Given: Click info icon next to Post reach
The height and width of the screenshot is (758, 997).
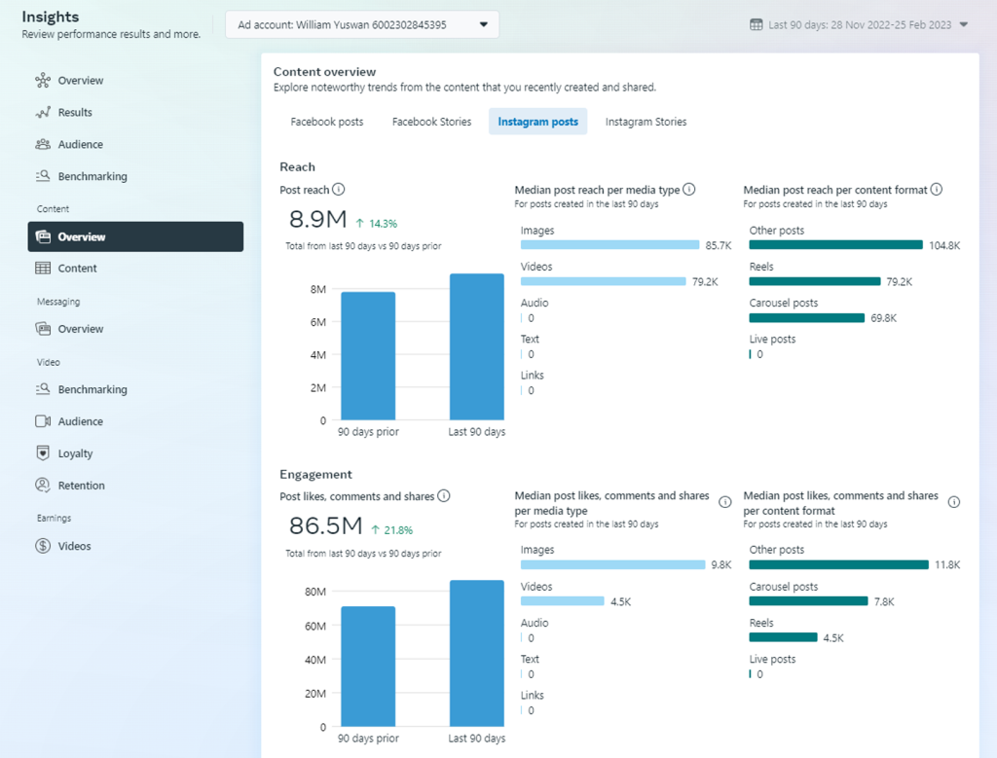Looking at the screenshot, I should pos(338,190).
